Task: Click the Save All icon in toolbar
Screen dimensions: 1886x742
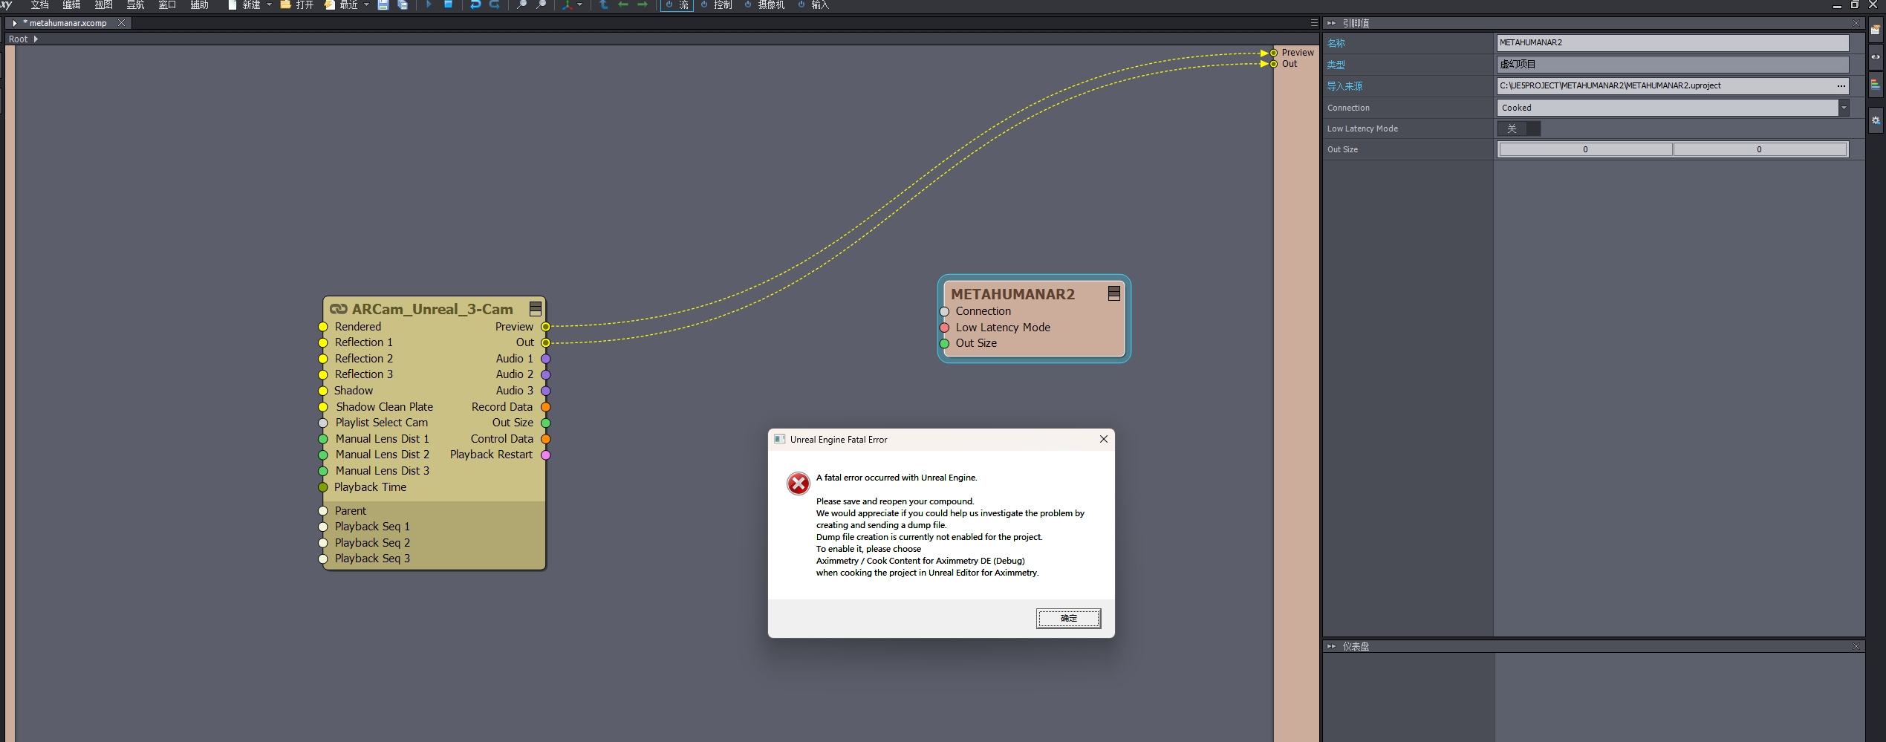Action: coord(403,4)
